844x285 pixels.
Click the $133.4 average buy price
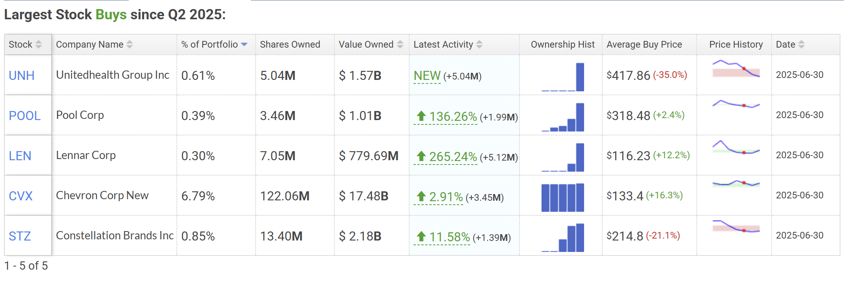click(625, 196)
